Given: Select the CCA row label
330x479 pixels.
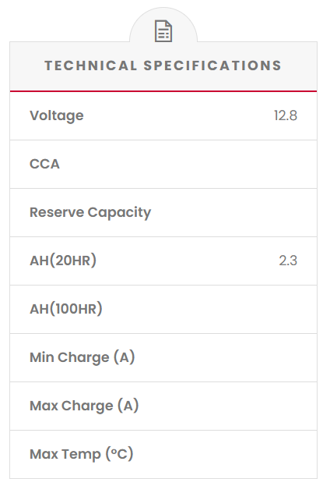Looking at the screenshot, I should (x=44, y=164).
